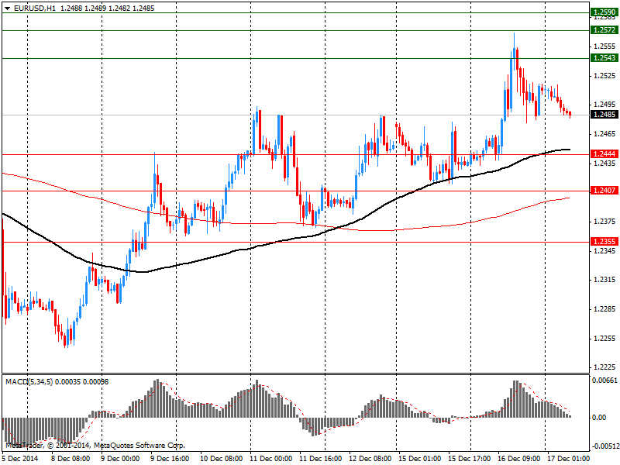The height and width of the screenshot is (465, 620).
Task: Click the 11 Dec 16:00 time label
Action: [320, 459]
